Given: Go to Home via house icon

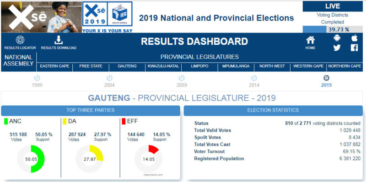Looking at the screenshot, I should (311, 40).
